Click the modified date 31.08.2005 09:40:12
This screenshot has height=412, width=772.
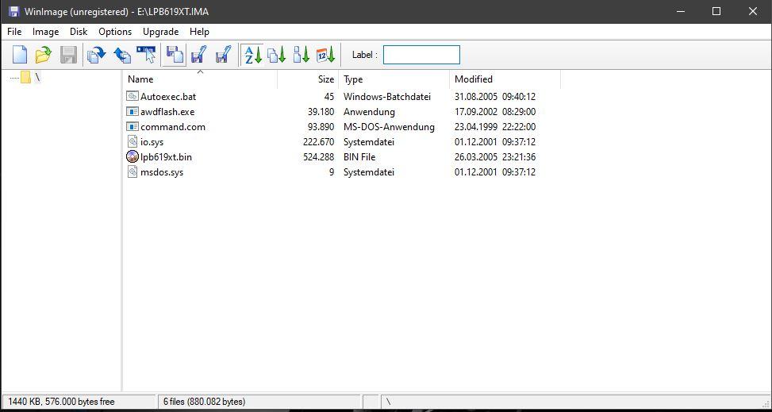click(495, 97)
